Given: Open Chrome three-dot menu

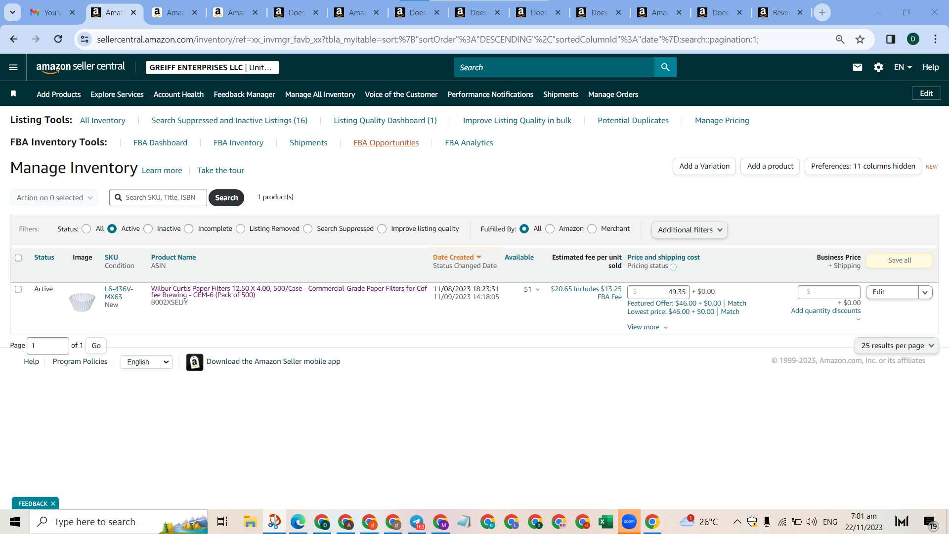Looking at the screenshot, I should [935, 39].
